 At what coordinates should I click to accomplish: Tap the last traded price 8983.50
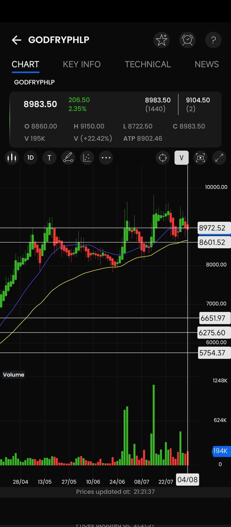[x=40, y=104]
